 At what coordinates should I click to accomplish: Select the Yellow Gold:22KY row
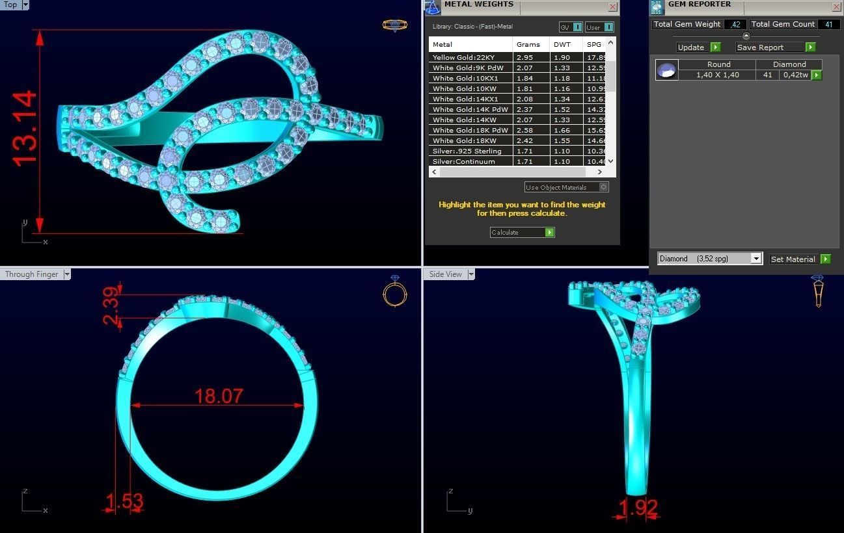tap(517, 57)
